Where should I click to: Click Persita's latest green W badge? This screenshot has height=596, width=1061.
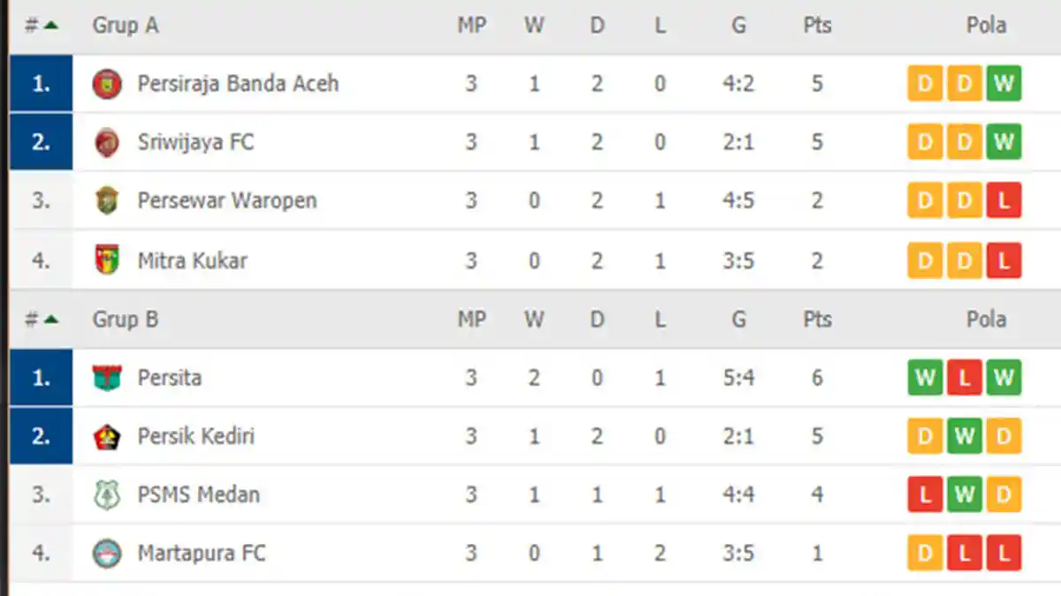(1004, 377)
